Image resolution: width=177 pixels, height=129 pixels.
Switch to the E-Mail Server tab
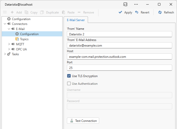76,20
